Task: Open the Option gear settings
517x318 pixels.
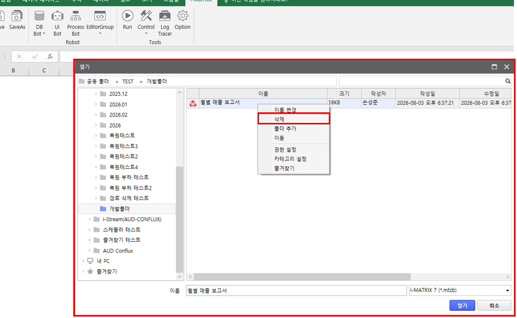Action: (182, 21)
